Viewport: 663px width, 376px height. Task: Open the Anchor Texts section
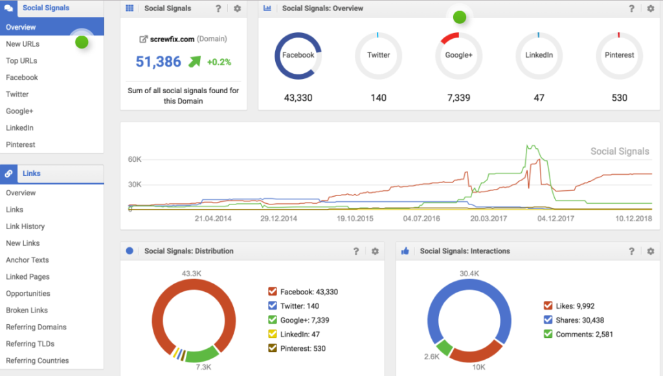pos(27,260)
